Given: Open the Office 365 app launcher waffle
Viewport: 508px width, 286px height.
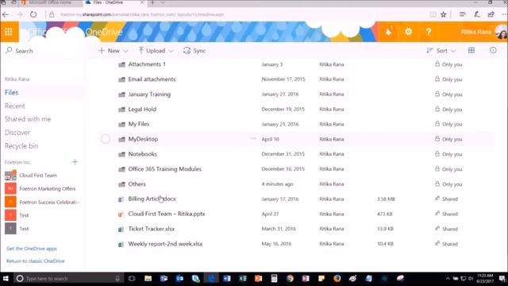Looking at the screenshot, I should tap(9, 32).
